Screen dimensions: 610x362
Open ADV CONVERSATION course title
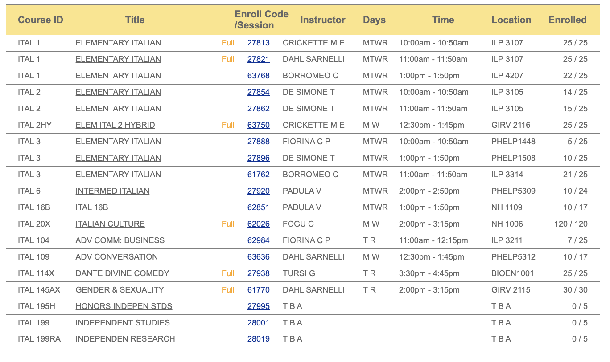(x=117, y=257)
